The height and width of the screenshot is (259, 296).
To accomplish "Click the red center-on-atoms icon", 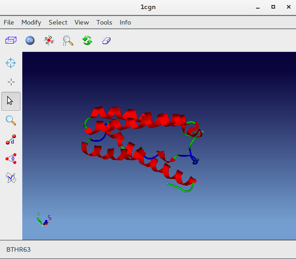I will click(49, 40).
